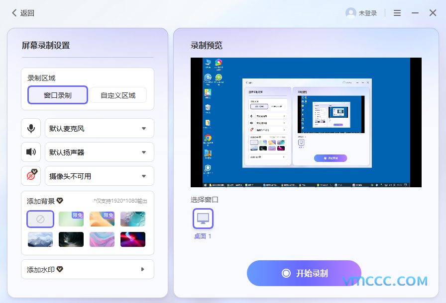Click the user avatar icon labeled 未登录
The image size is (446, 303).
pos(351,13)
